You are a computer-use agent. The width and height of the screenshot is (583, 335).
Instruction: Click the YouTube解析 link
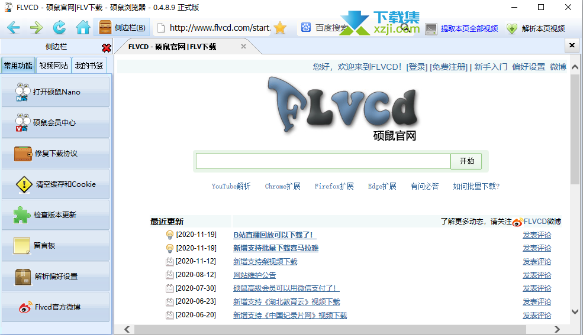click(x=231, y=186)
